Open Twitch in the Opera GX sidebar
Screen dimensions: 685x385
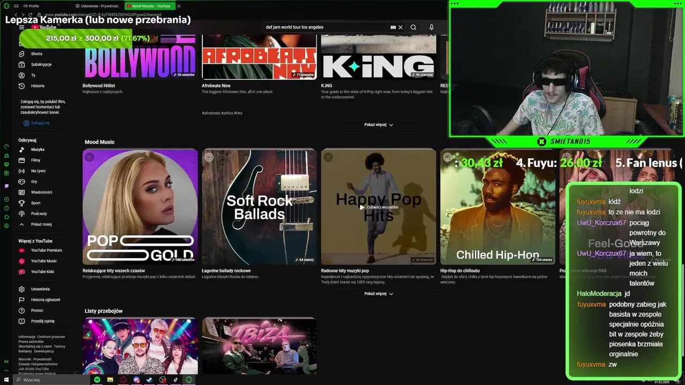point(6,186)
